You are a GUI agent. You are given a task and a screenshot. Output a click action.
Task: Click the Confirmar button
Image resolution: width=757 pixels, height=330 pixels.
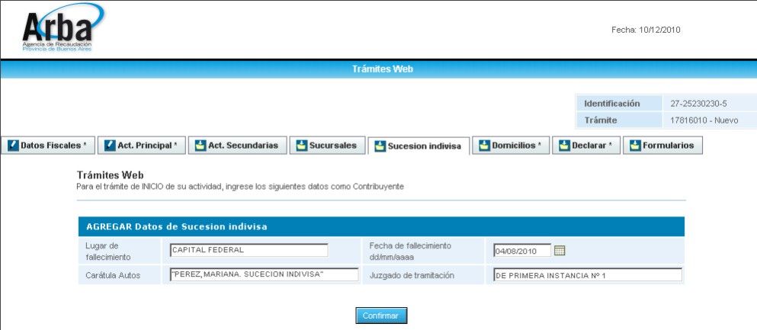click(x=381, y=316)
